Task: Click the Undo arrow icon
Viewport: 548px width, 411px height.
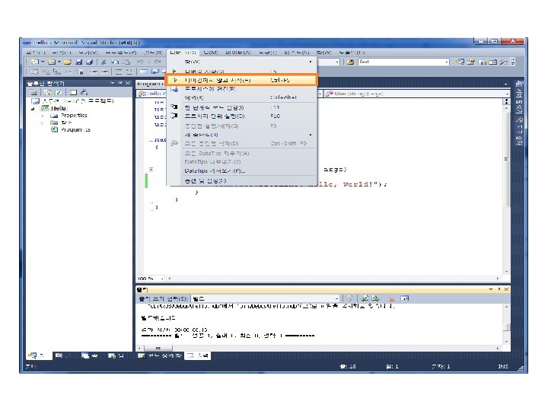Action: [x=140, y=62]
